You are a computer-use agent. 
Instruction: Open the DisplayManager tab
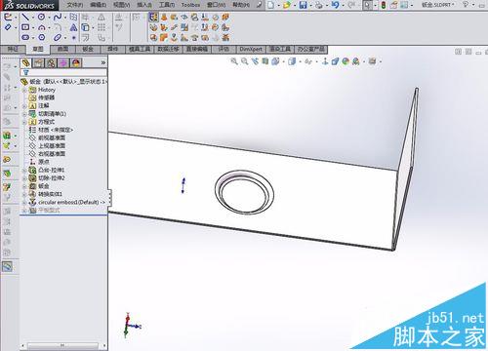(x=76, y=62)
